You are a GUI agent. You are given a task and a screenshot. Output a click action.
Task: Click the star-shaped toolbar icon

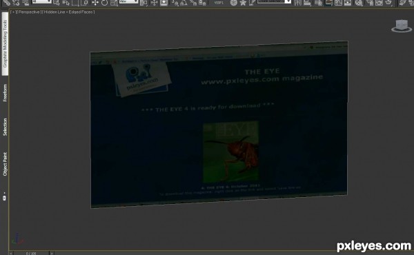point(243,3)
